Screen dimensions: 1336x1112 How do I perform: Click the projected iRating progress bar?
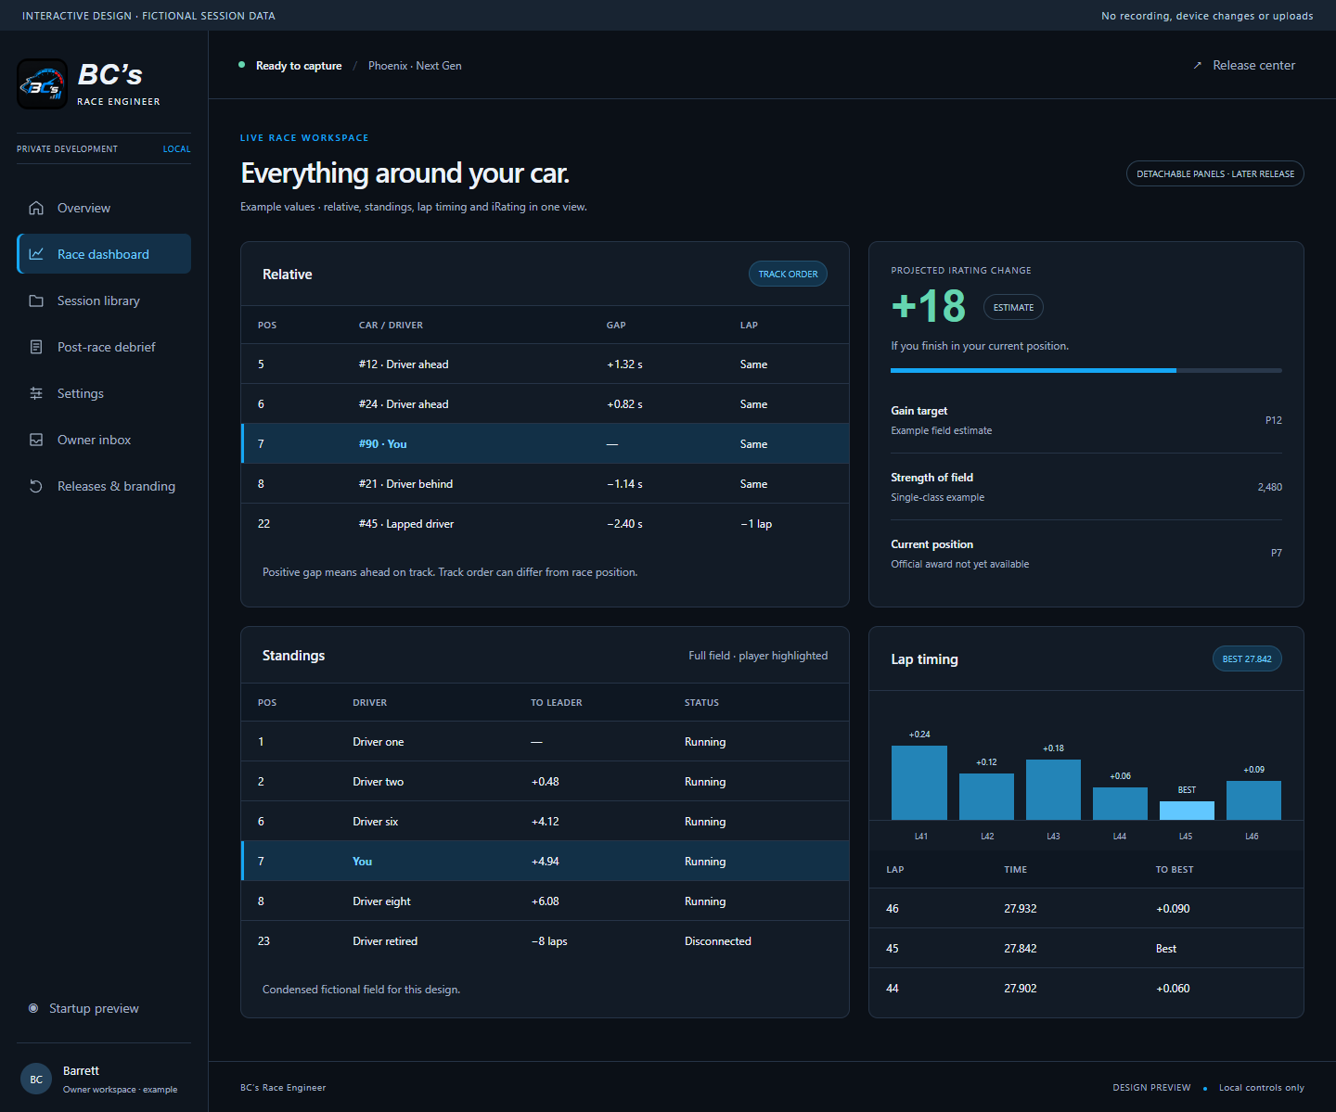pyautogui.click(x=1086, y=370)
